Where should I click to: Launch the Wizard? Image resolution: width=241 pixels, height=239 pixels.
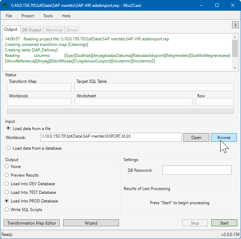click(91, 223)
